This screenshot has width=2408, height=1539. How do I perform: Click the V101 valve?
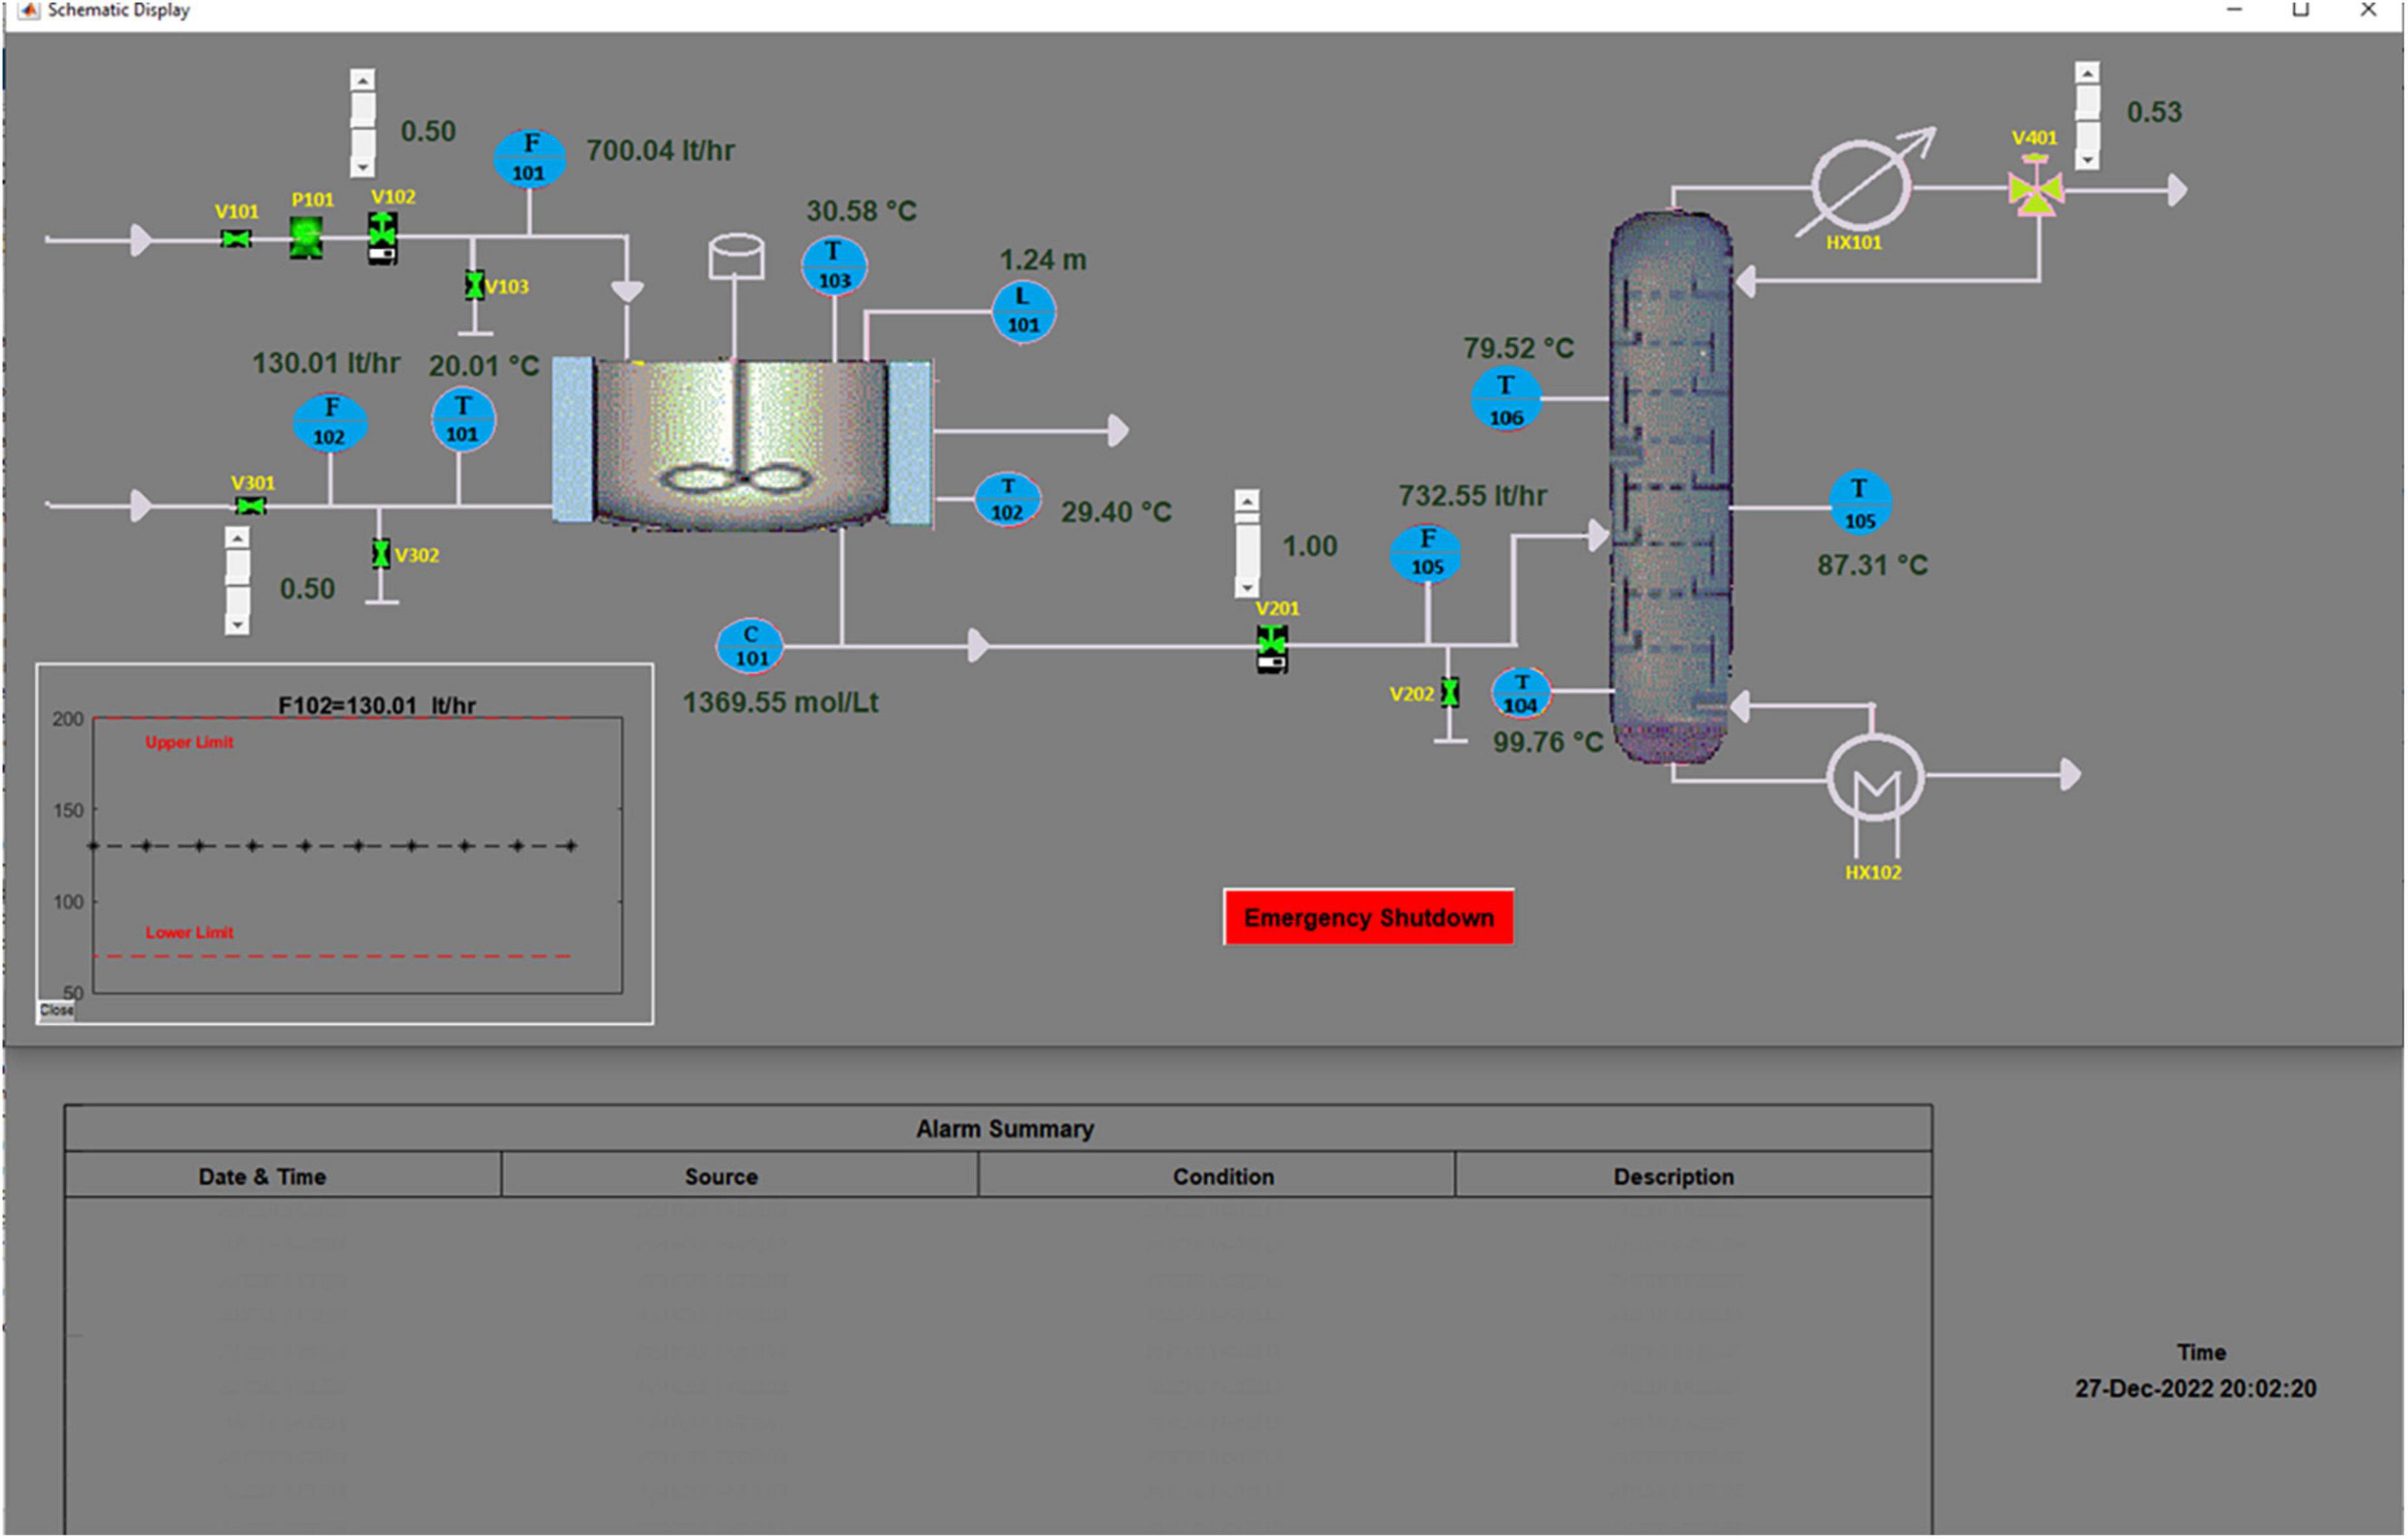(236, 238)
